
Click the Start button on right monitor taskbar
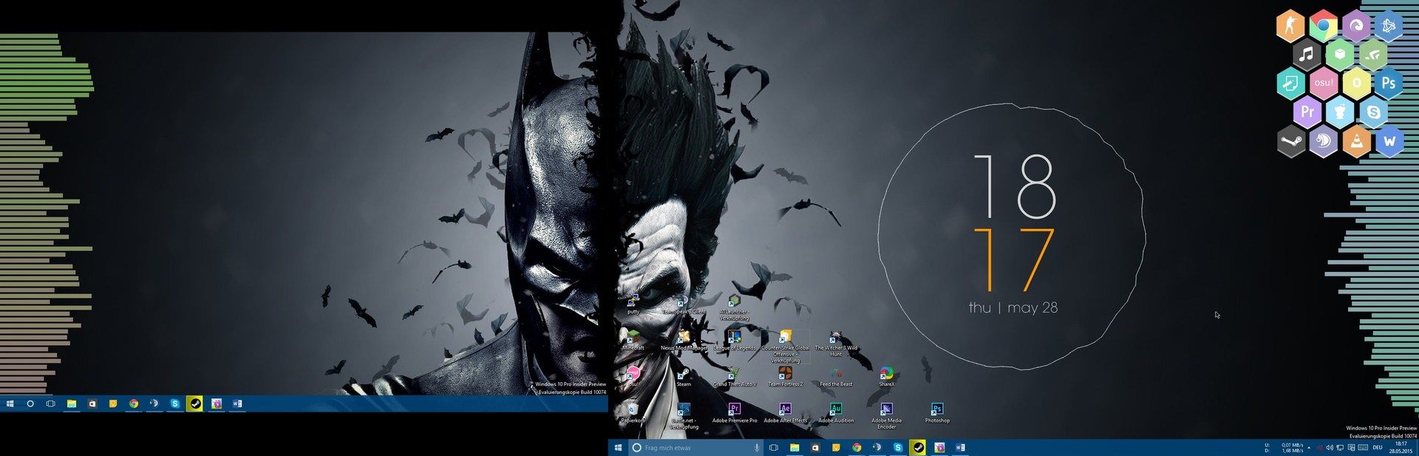(618, 448)
